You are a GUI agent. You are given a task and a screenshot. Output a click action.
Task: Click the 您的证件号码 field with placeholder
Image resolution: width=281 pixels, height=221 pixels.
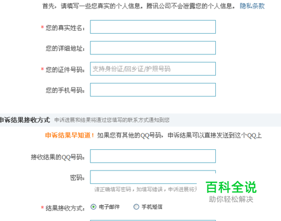coord(153,69)
